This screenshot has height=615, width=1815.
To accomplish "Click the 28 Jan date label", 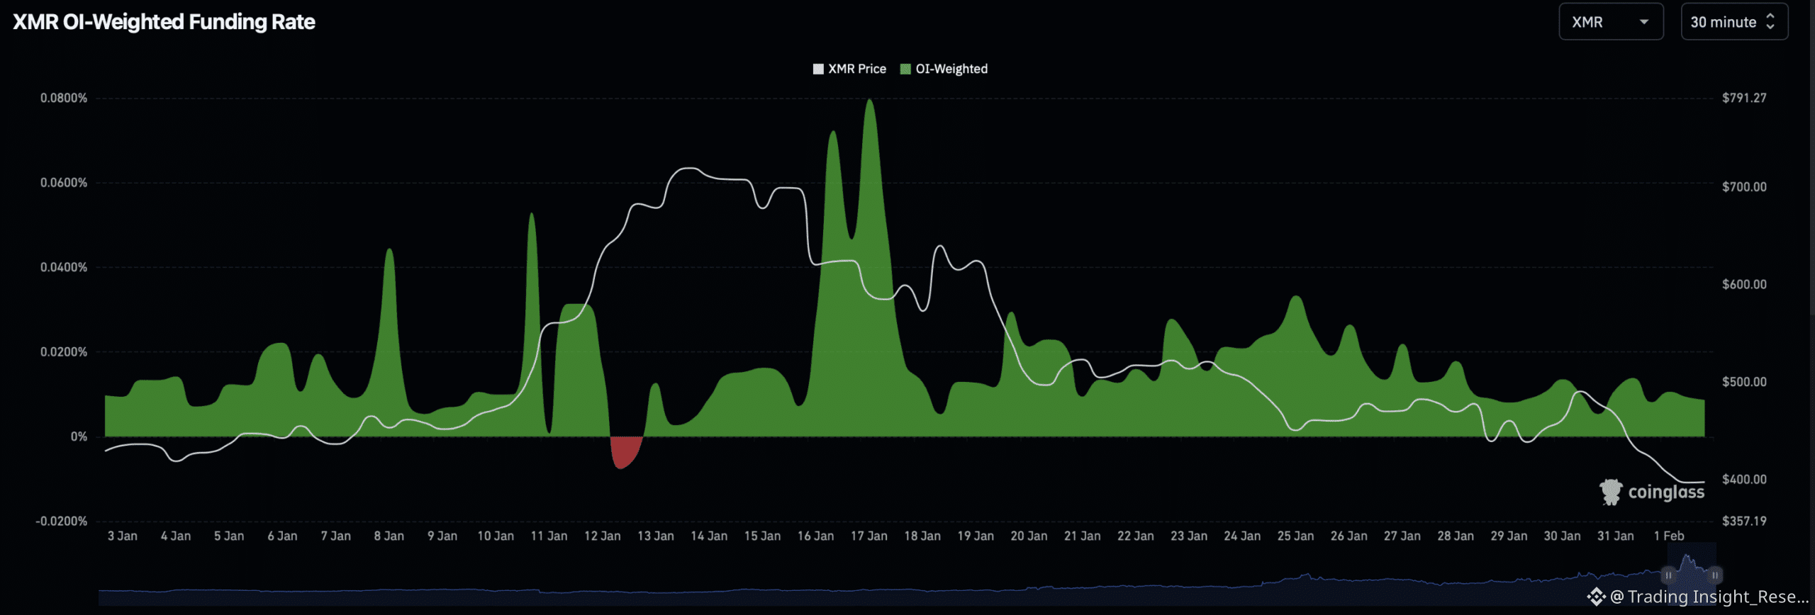I will (x=1456, y=536).
